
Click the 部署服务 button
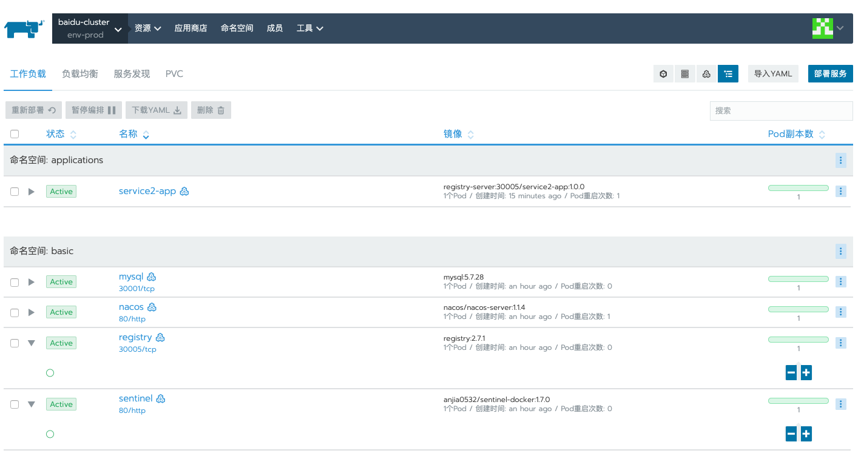830,74
